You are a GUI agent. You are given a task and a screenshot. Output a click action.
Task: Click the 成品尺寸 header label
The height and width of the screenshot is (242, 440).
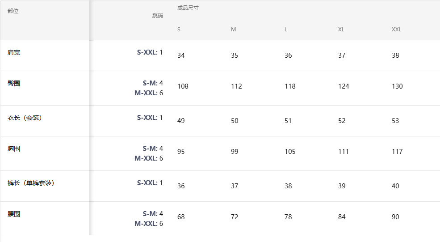(x=188, y=8)
